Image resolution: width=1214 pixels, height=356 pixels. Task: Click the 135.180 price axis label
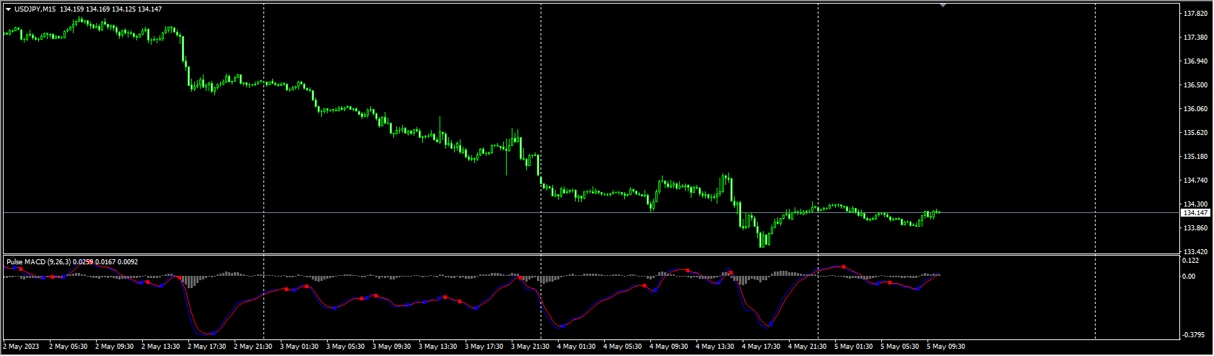point(1197,157)
